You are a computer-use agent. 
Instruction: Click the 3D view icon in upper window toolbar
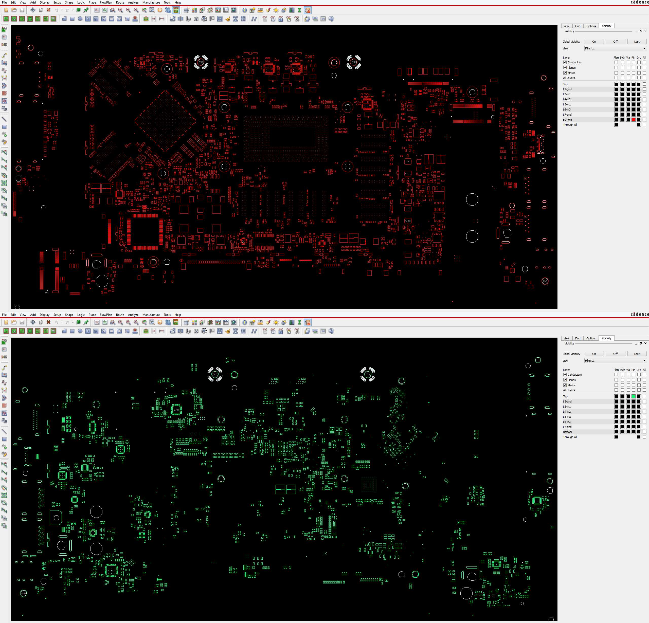(x=168, y=10)
